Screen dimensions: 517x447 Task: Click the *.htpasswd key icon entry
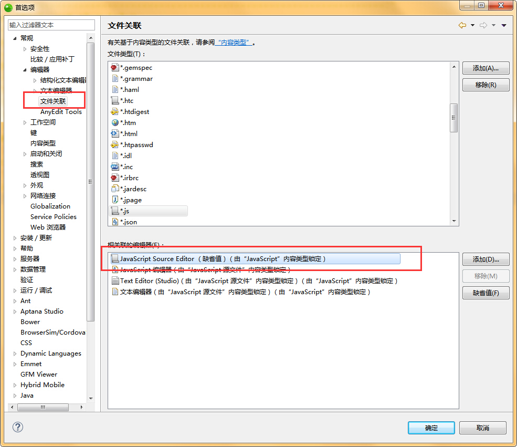tap(115, 144)
